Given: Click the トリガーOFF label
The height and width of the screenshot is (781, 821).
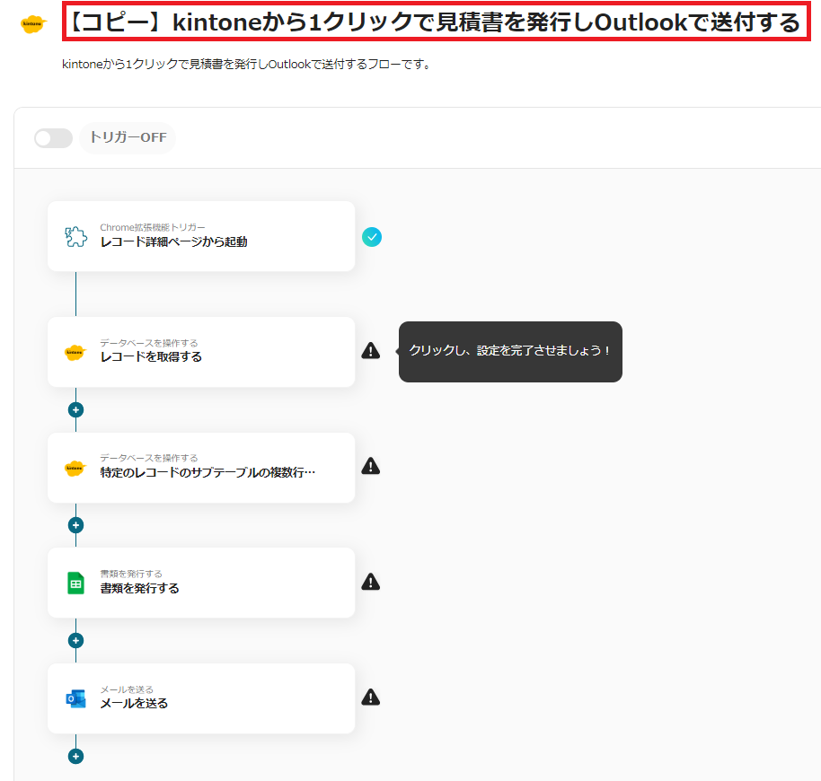Looking at the screenshot, I should click(x=128, y=137).
